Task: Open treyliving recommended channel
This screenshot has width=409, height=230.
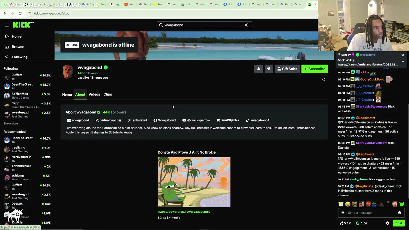Action: click(27, 149)
